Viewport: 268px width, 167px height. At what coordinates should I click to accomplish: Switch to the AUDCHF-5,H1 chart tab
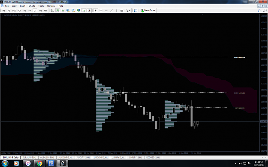[65, 158]
